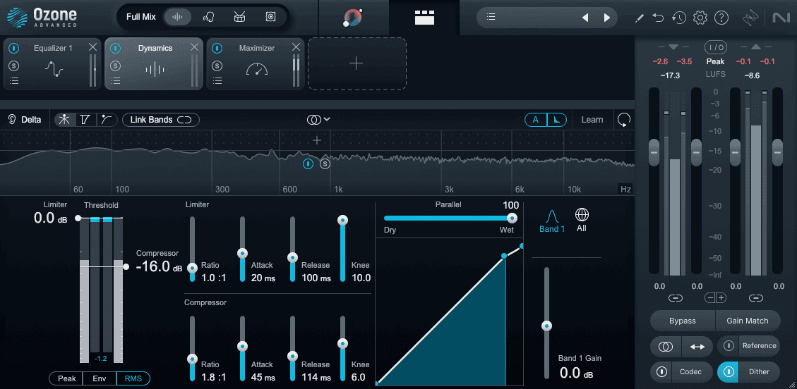Enable auto mode A button

point(536,120)
